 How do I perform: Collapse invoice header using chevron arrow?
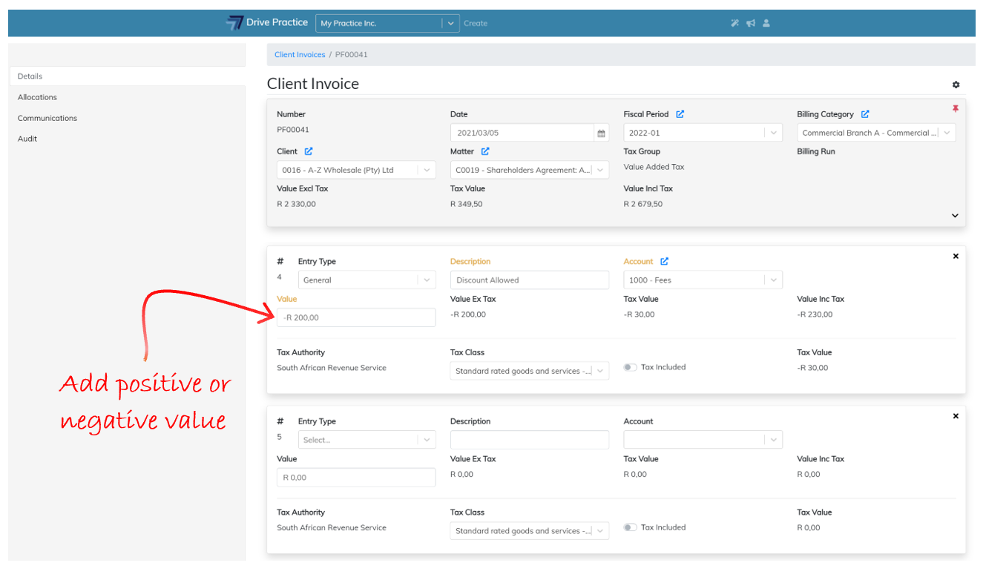955,216
